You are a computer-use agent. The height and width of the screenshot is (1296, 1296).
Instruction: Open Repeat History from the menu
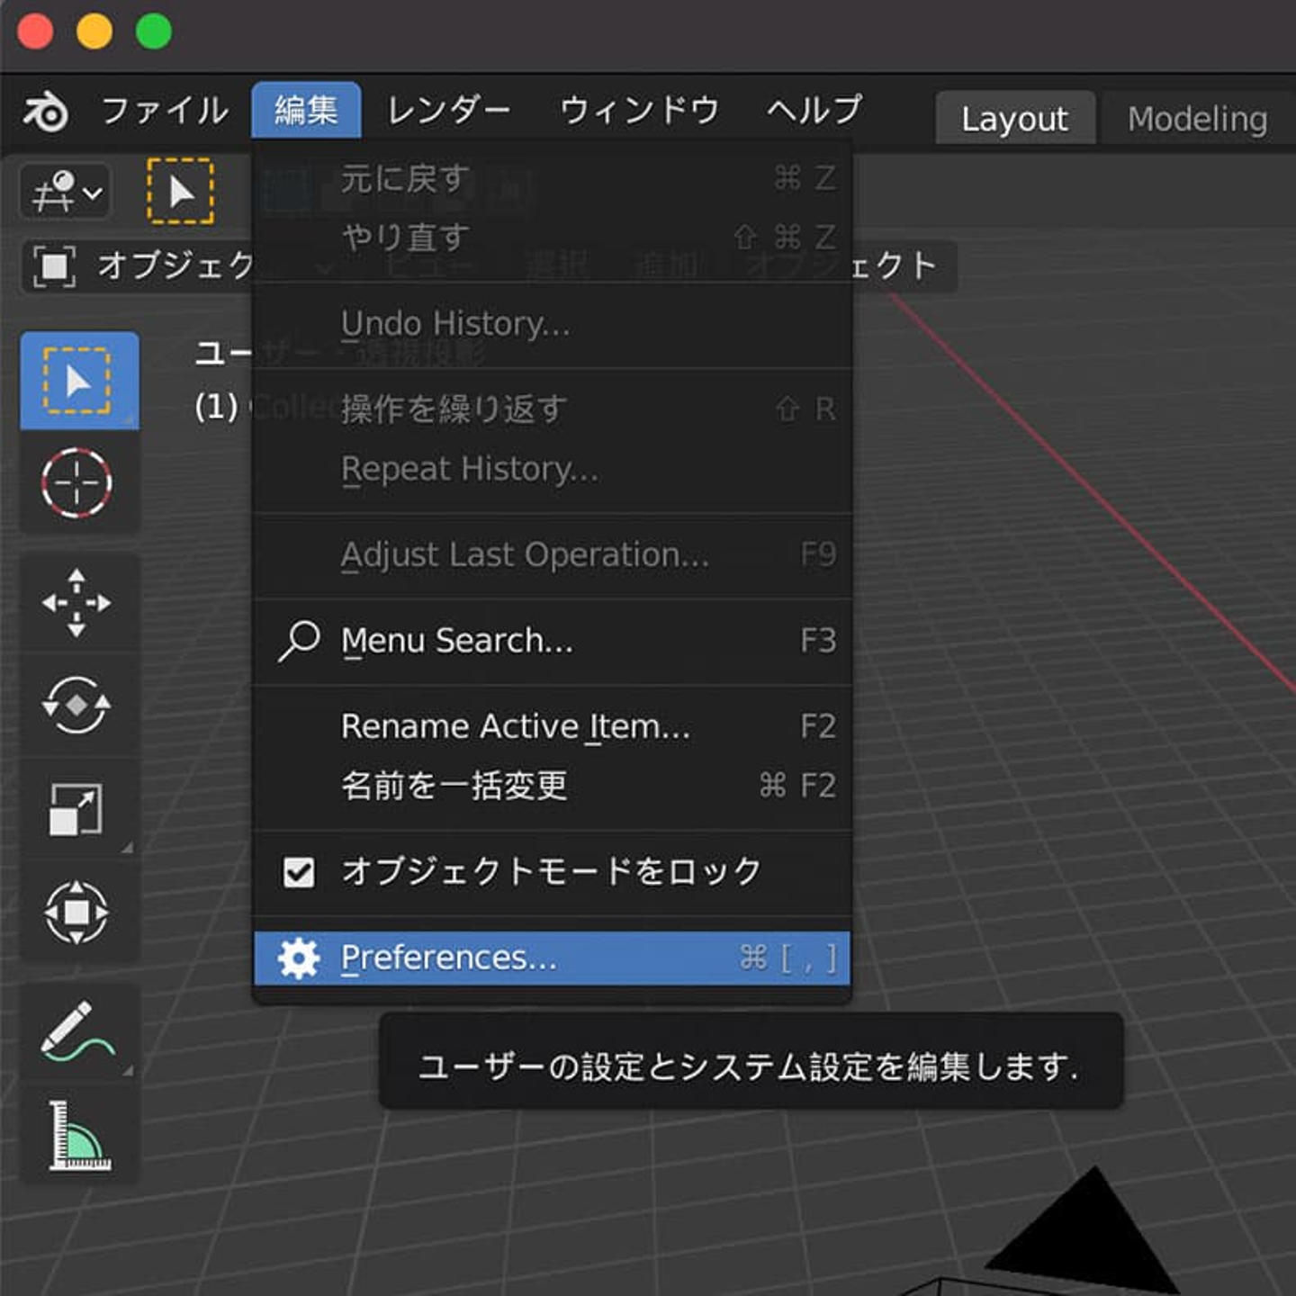click(x=553, y=469)
